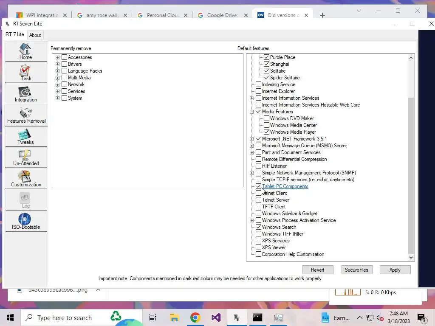Screen dimensions: 435x326
Task: Enable XPS Viewer checkbox
Action: tap(258, 247)
